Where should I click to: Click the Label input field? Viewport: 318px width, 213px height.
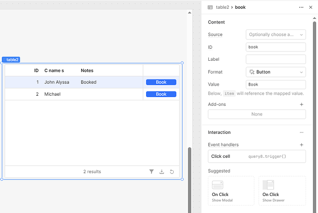click(276, 59)
